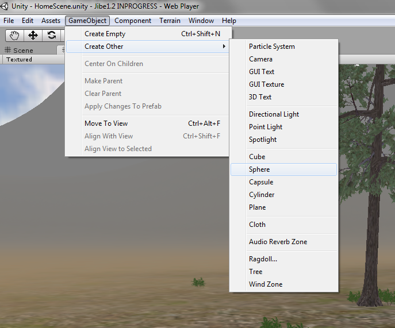Open the Assets menu
The image size is (395, 328).
[x=51, y=21]
